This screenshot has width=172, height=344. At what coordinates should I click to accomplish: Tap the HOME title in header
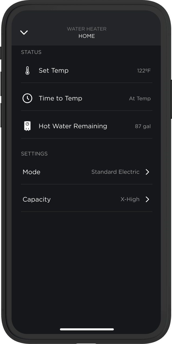(x=87, y=36)
